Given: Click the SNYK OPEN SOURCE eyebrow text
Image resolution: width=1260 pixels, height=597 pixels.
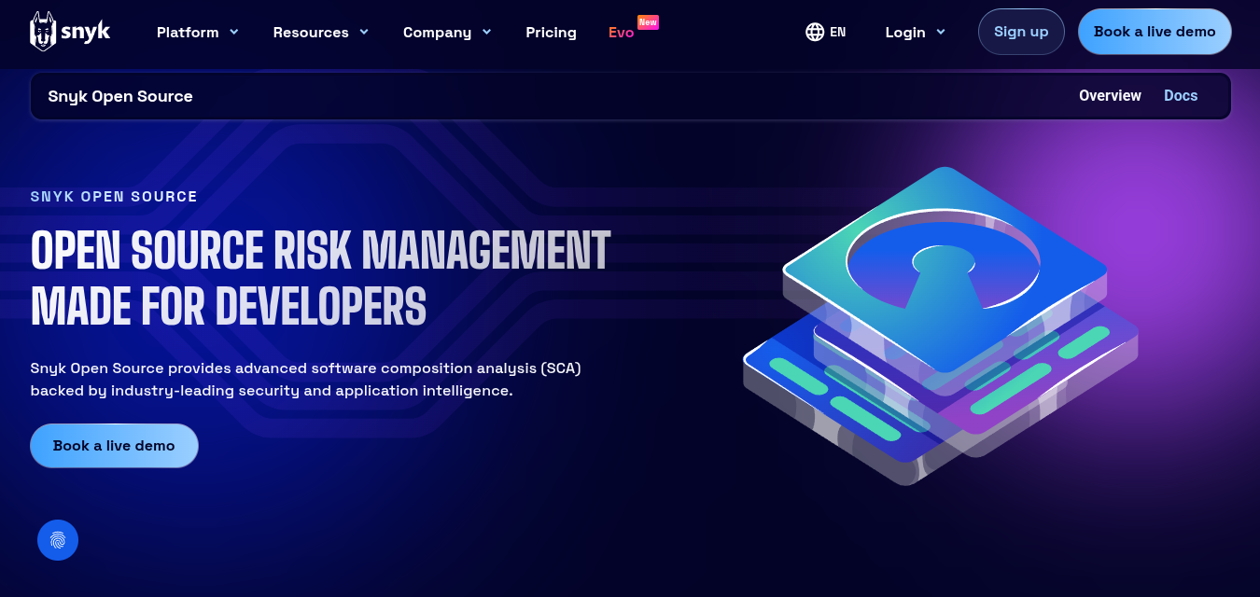Looking at the screenshot, I should click(x=113, y=196).
